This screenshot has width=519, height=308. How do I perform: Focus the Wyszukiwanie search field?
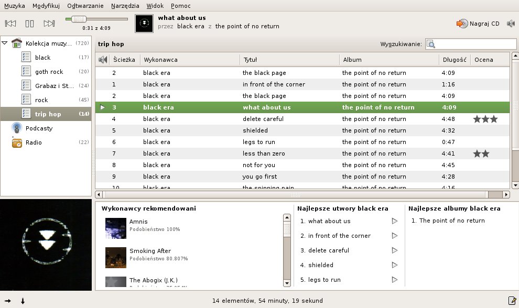click(471, 44)
